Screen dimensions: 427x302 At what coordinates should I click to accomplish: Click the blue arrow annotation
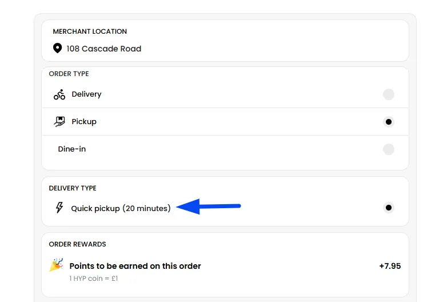pyautogui.click(x=209, y=206)
